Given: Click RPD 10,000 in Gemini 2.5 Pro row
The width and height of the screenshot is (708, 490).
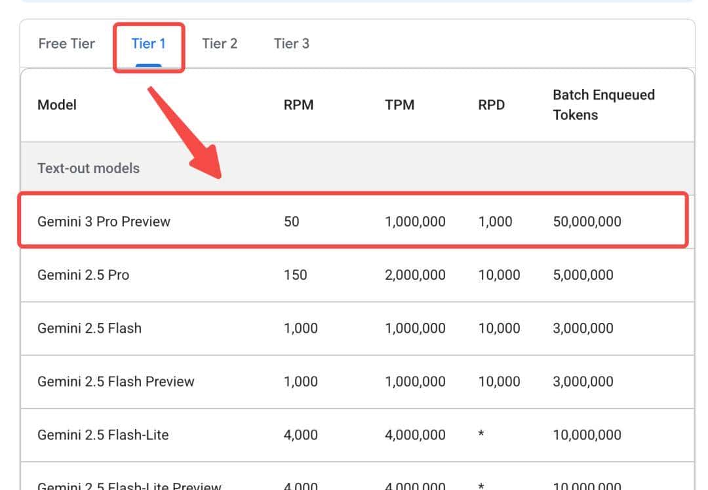Looking at the screenshot, I should [499, 274].
